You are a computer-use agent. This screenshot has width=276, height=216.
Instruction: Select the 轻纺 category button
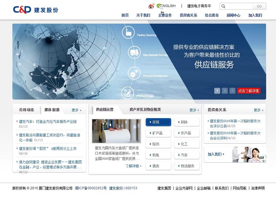pyautogui.click(x=159, y=144)
